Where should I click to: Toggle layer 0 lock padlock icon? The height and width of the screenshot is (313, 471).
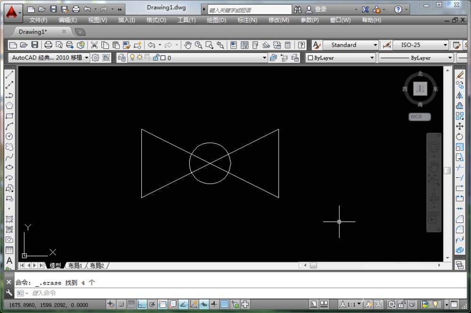pyautogui.click(x=156, y=57)
